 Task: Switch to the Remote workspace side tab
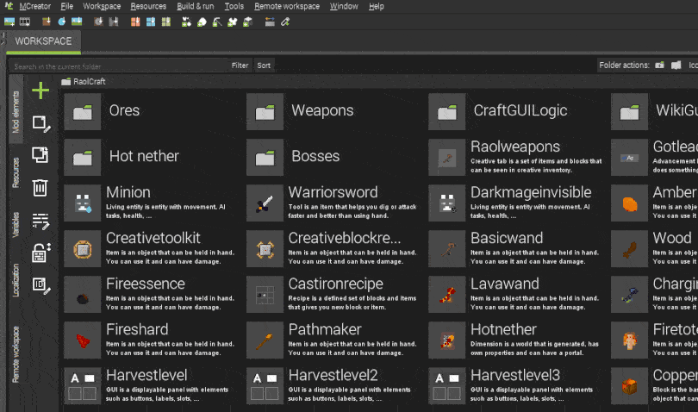[x=16, y=354]
